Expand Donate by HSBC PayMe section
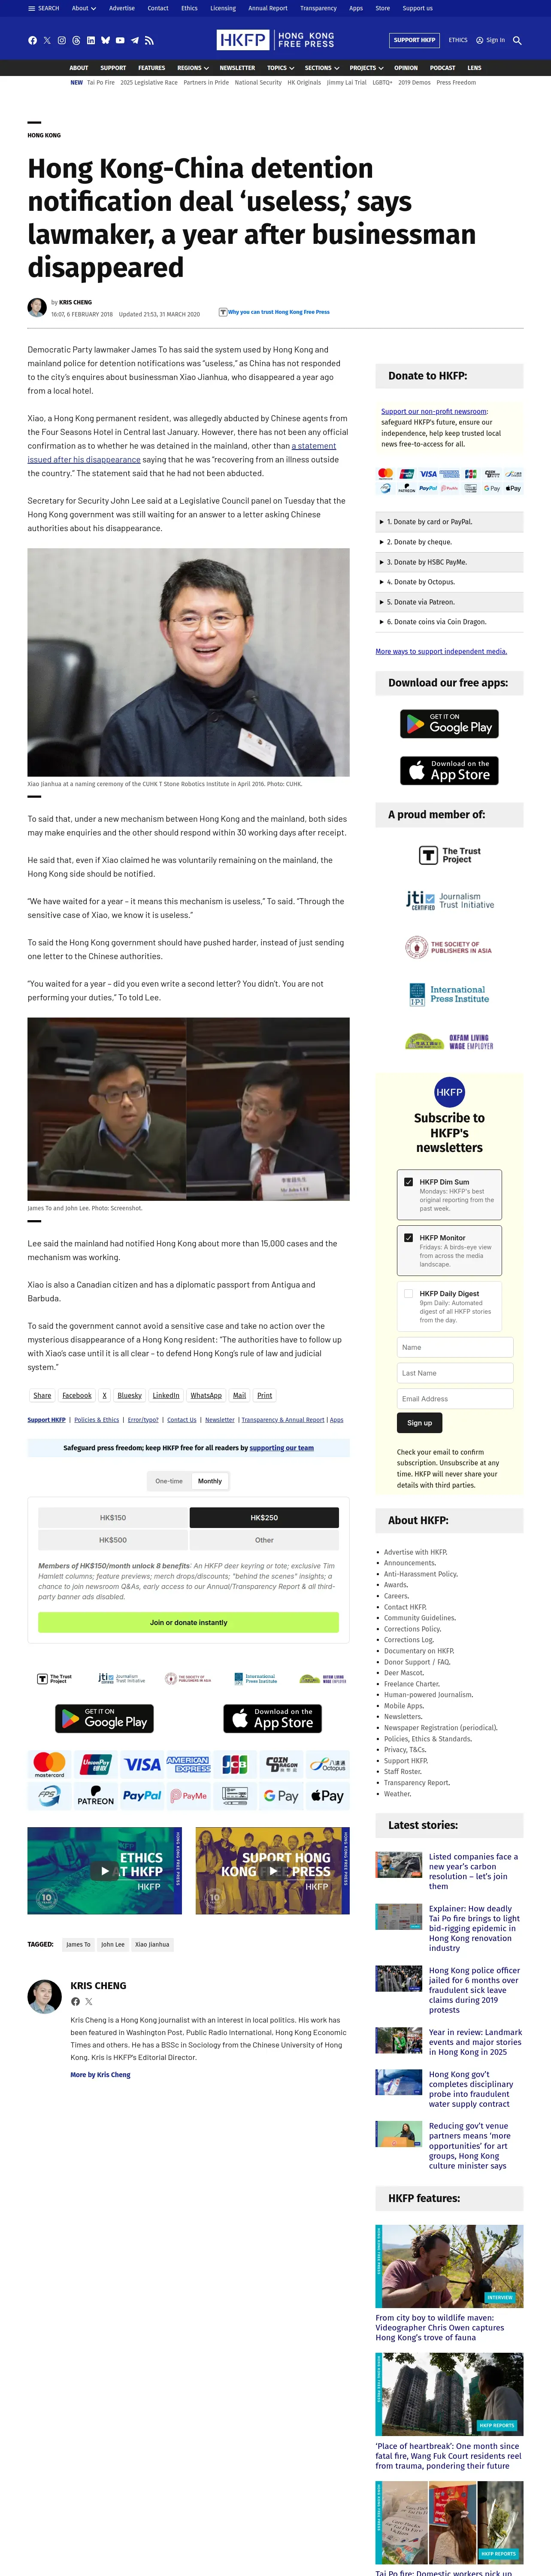Viewport: 551px width, 2576px height. click(449, 562)
